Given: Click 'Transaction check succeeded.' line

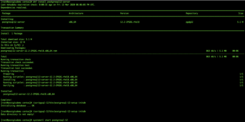Looking at the screenshot, I should point(18,62).
